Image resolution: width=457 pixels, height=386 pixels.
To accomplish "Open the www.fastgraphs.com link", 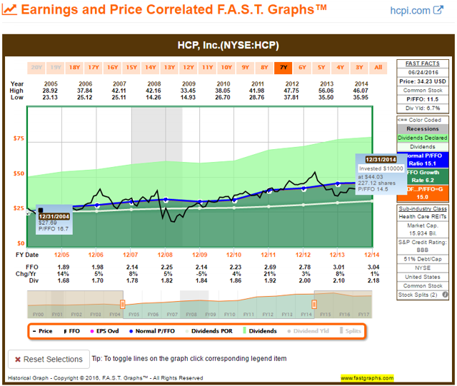I will coord(367,378).
